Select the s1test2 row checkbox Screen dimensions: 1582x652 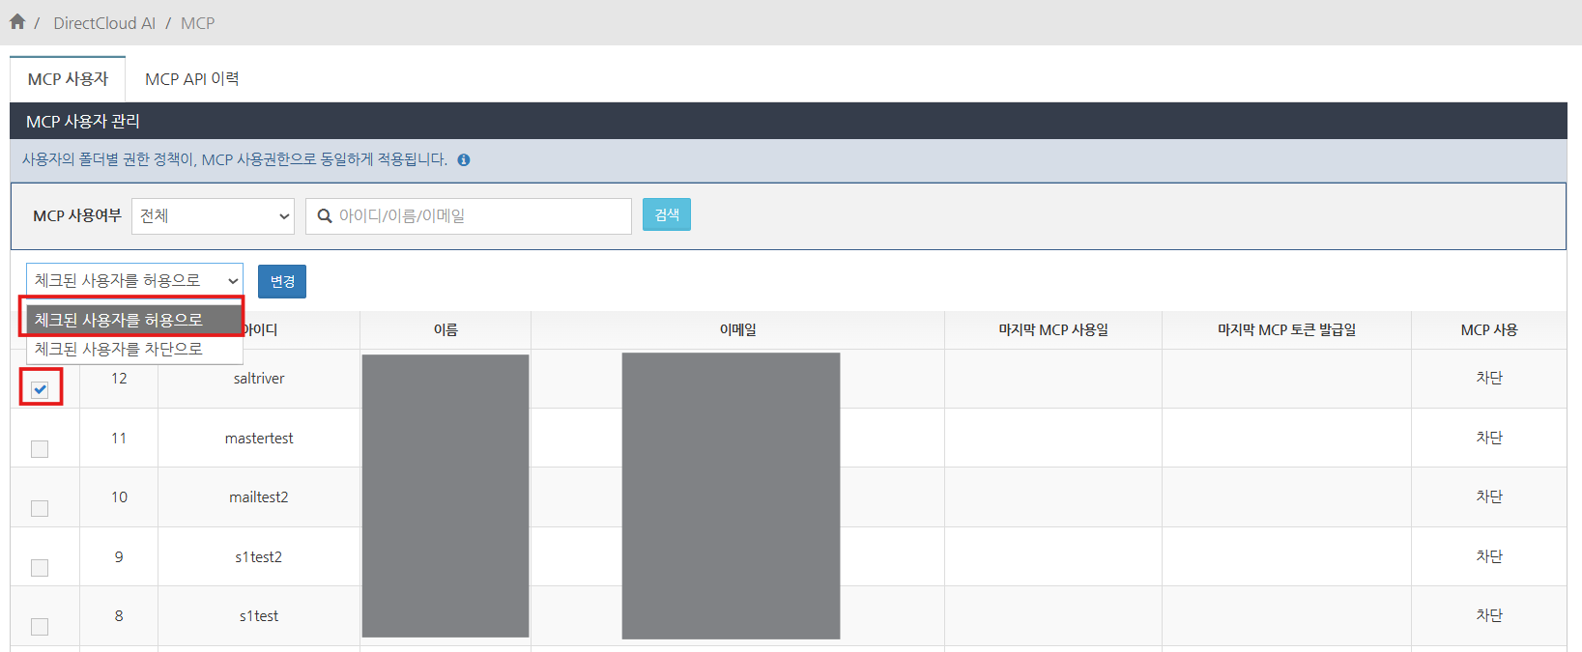[x=40, y=568]
